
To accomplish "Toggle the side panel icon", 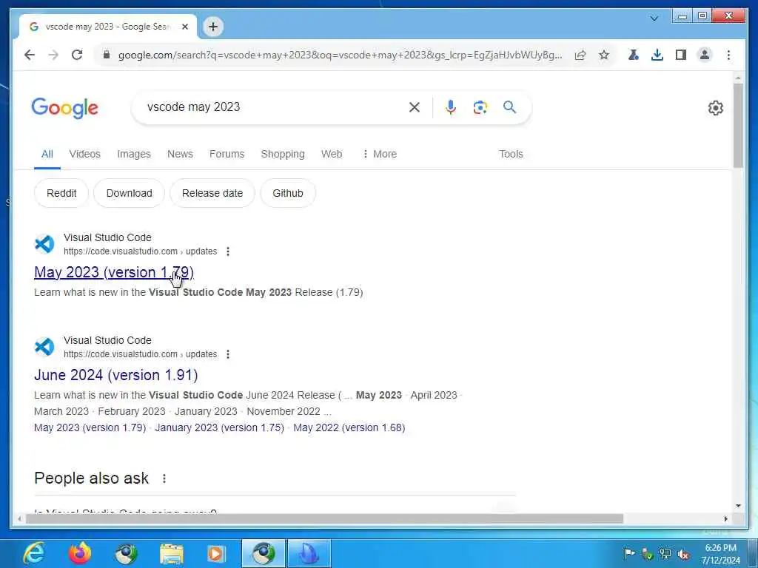I will (681, 55).
